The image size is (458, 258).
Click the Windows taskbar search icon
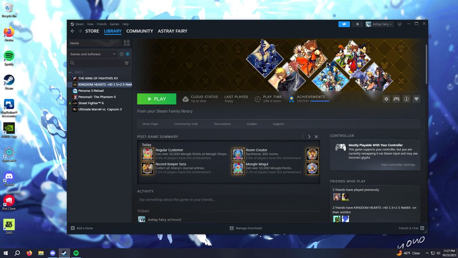[x=17, y=253]
